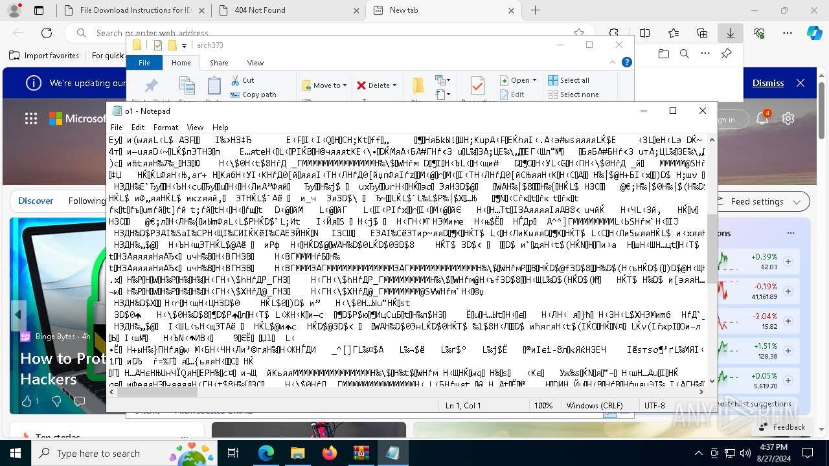Click Paste clipboard icon in Explorer ribbon
This screenshot has width=829, height=466.
point(214,86)
